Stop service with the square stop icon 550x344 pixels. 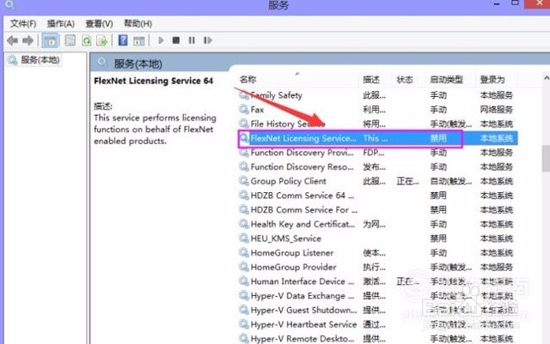[176, 40]
